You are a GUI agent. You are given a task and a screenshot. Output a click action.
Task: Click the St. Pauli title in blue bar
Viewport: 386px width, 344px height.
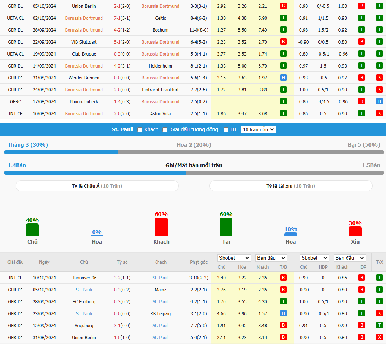click(x=123, y=129)
